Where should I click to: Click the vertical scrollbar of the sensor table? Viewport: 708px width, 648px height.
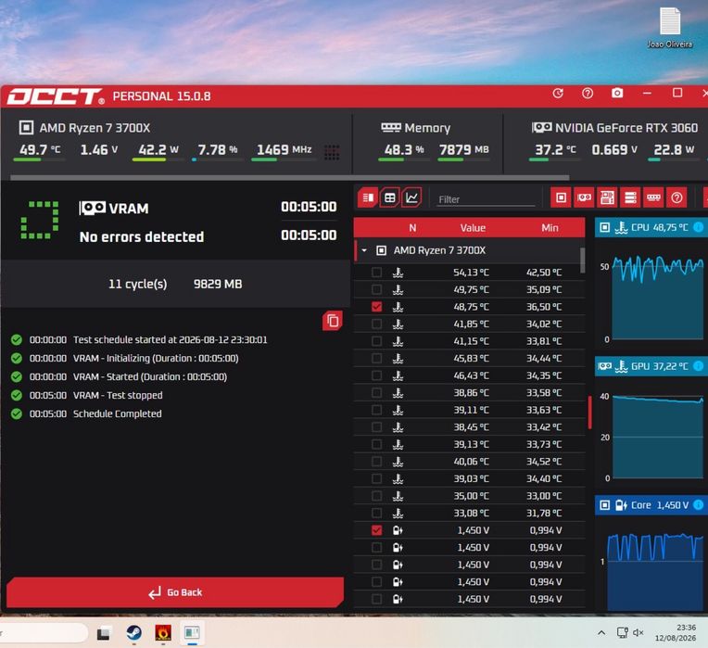[583, 260]
